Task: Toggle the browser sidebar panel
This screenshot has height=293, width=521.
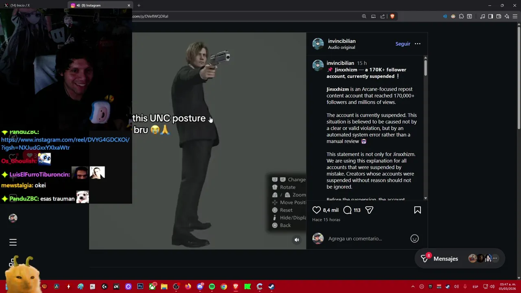Action: 490,16
